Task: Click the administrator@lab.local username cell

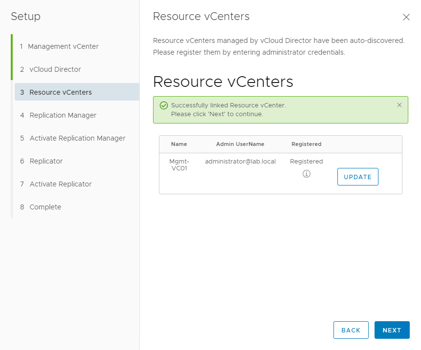Action: (x=240, y=161)
